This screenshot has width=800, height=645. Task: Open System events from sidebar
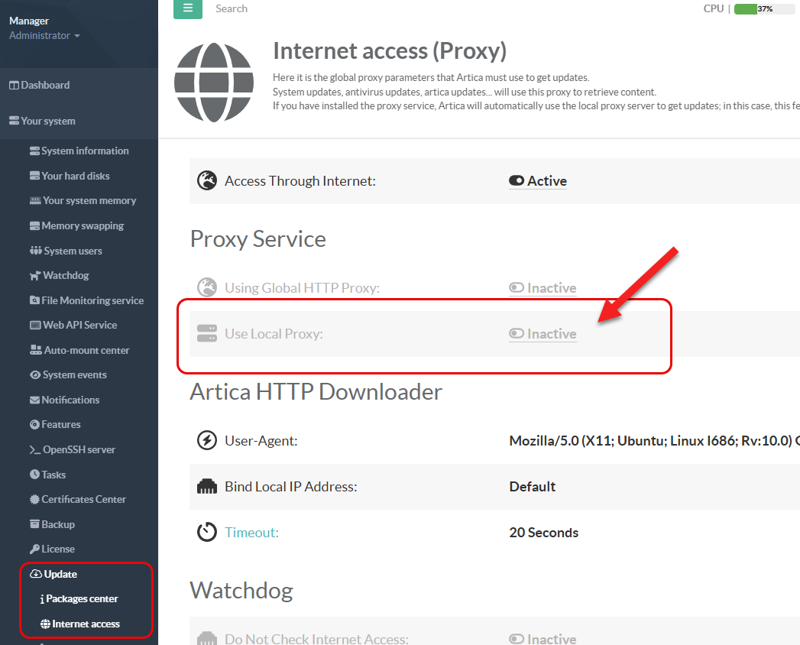pos(74,375)
